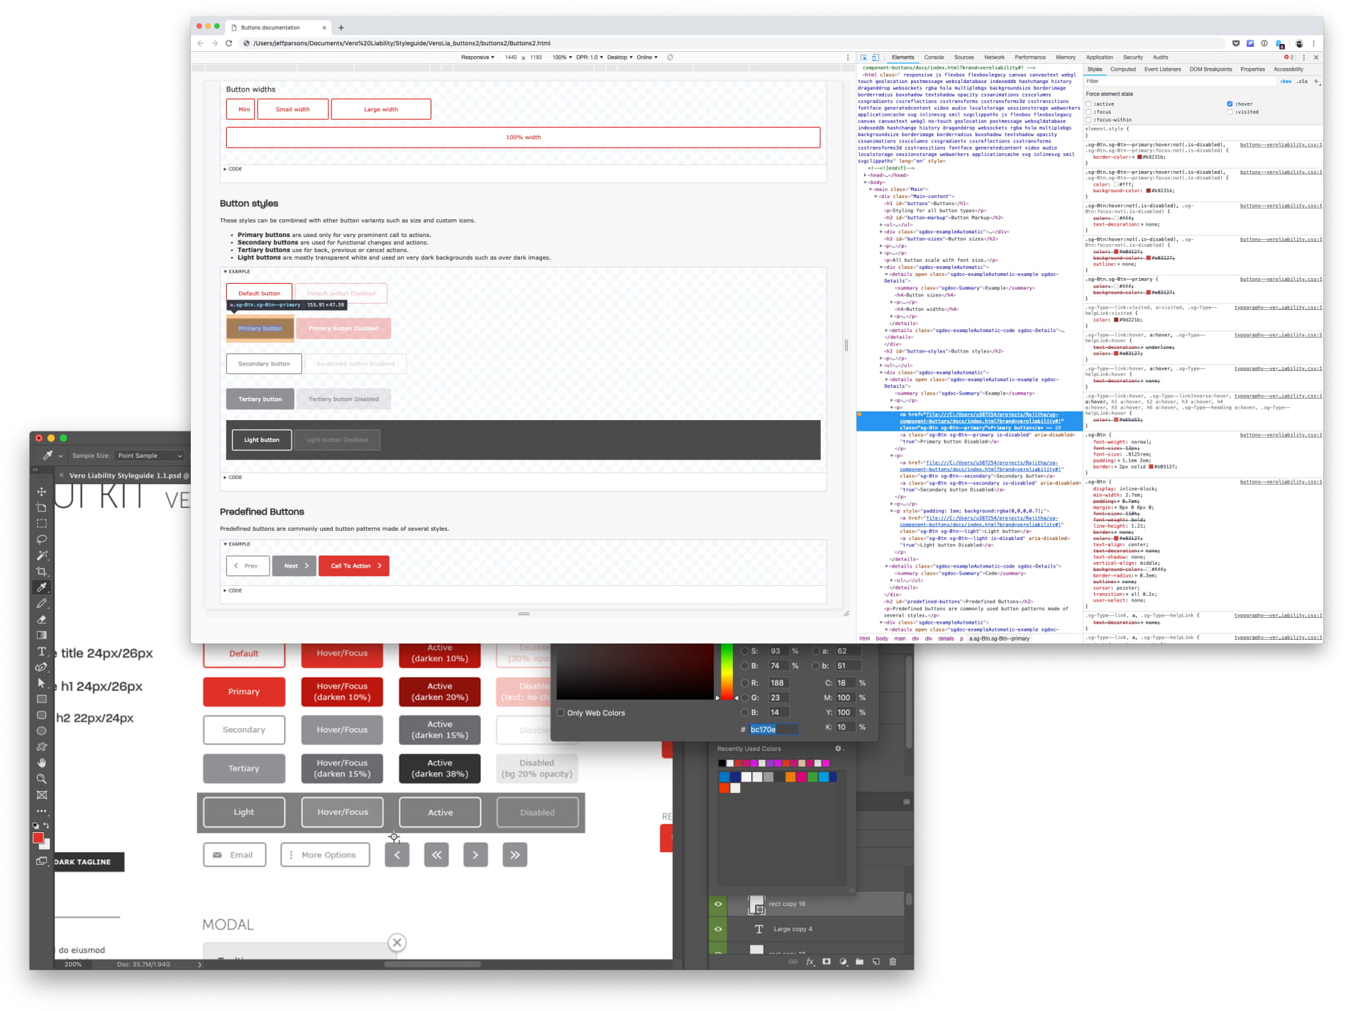This screenshot has height=1011, width=1348.
Task: Select the Type tool in the toolbar
Action: coord(42,651)
